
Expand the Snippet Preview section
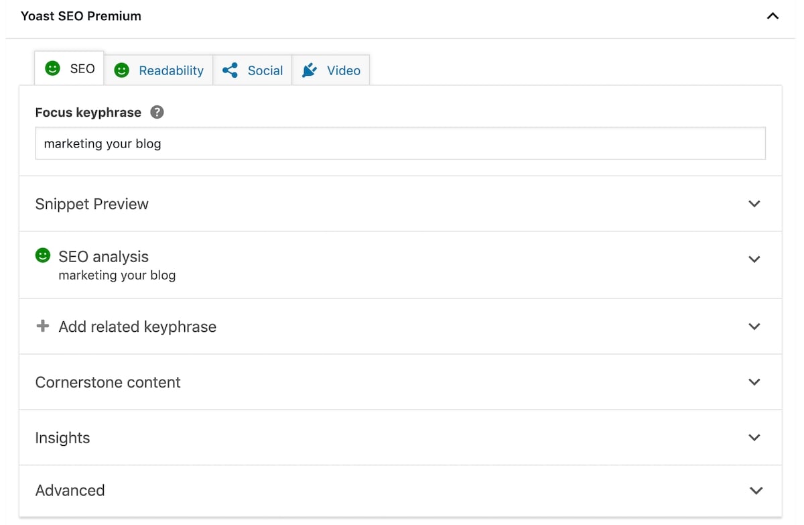click(x=754, y=204)
